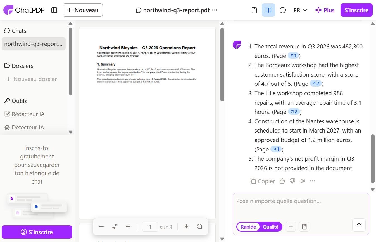This screenshot has height=242, width=376.
Task: Click the bottom sidebar S'inscrire button
Action: [37, 232]
